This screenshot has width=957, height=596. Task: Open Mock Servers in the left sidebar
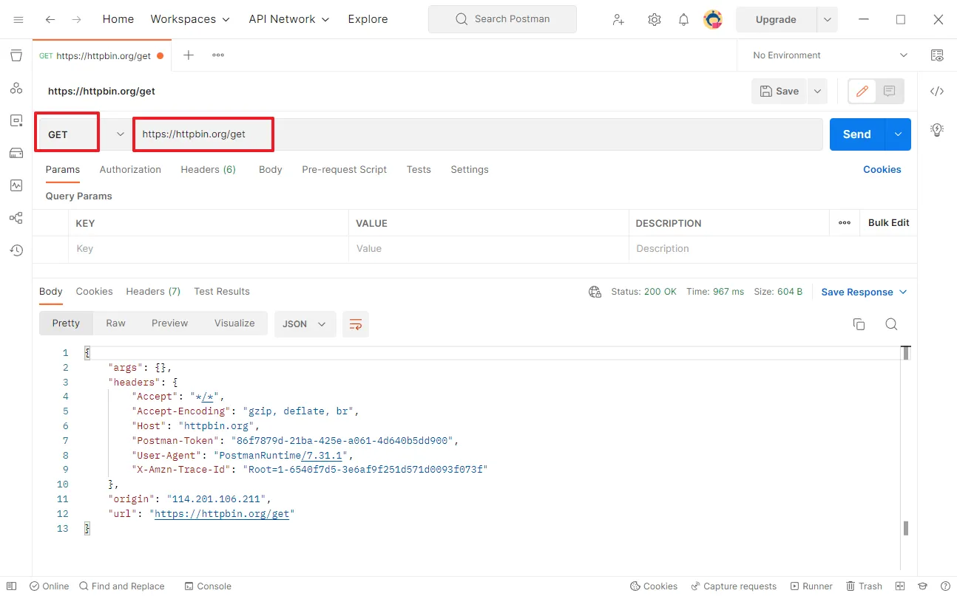click(x=16, y=153)
